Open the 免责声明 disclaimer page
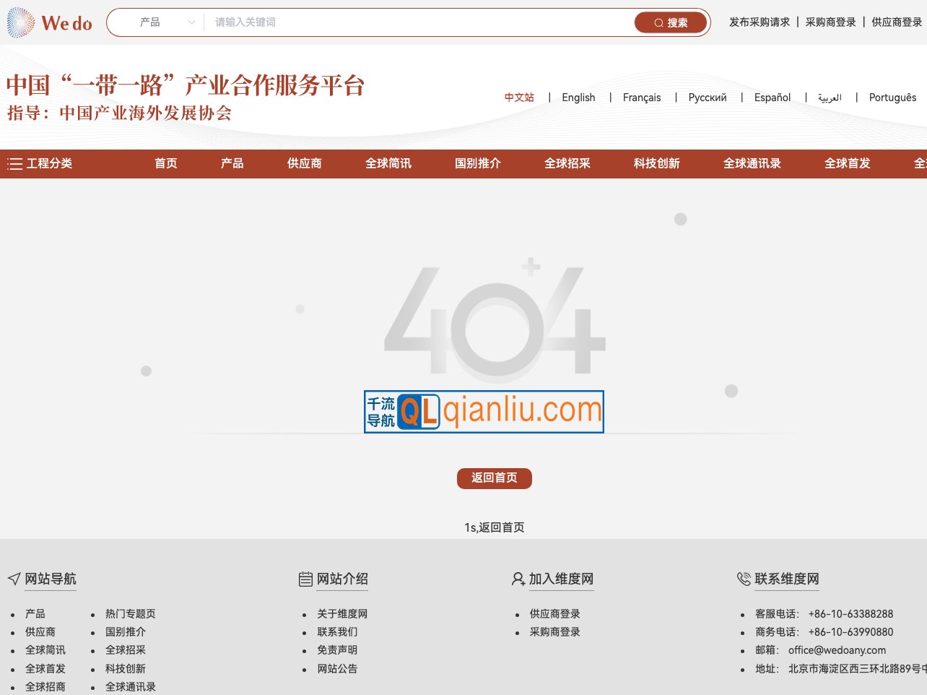Screen dimensions: 927x695 click(x=337, y=649)
